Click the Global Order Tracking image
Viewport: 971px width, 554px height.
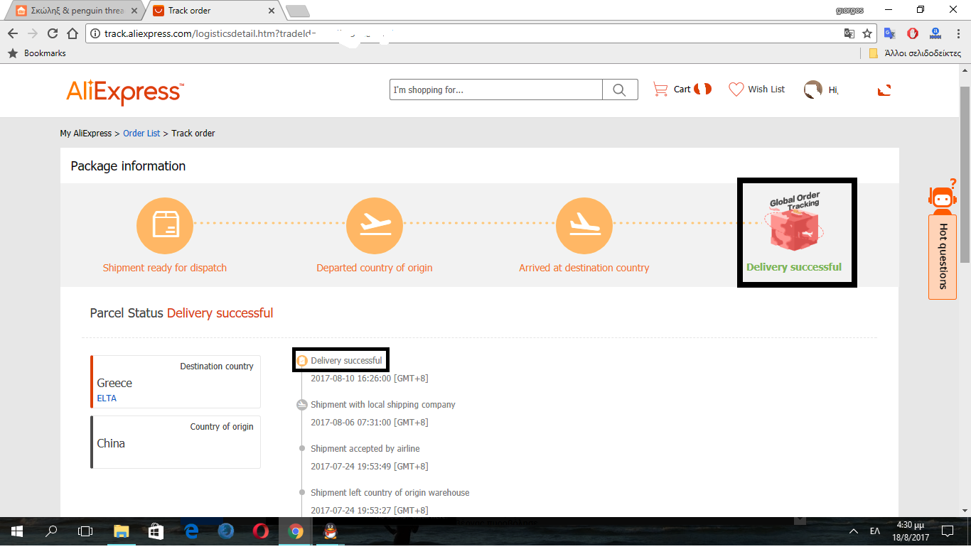pos(795,220)
